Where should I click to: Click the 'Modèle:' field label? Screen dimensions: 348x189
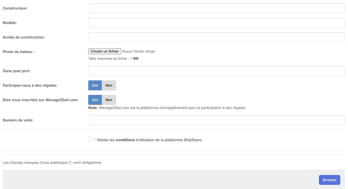pyautogui.click(x=10, y=23)
